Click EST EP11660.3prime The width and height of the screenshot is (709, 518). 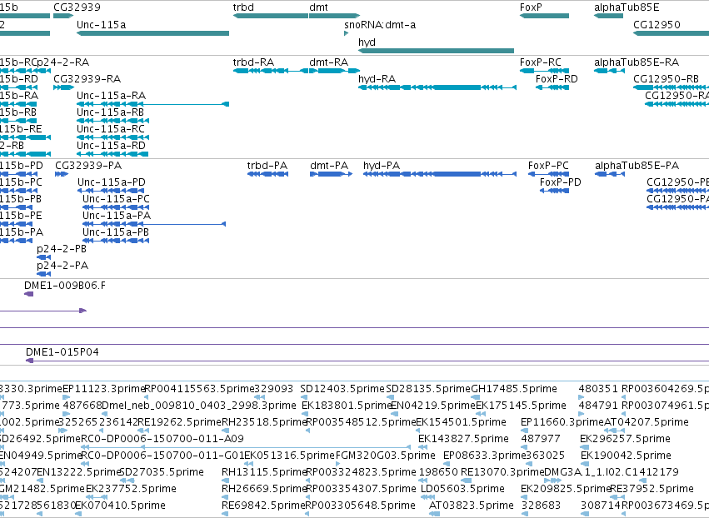click(562, 422)
